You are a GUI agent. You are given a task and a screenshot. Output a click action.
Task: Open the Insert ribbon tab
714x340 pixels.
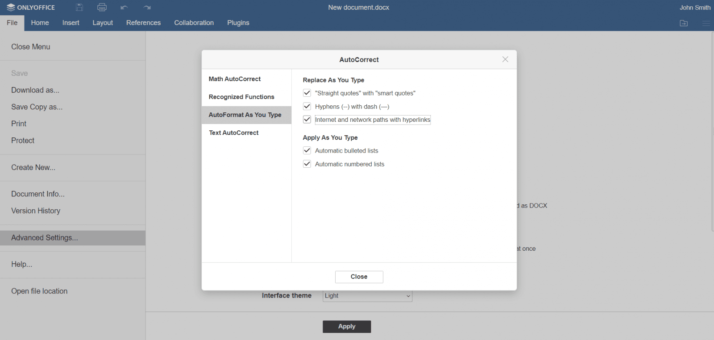71,23
